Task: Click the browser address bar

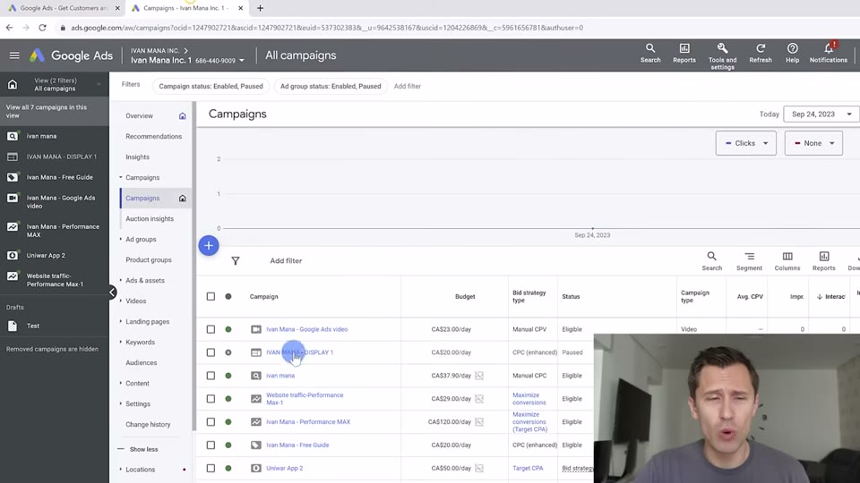Action: (326, 28)
